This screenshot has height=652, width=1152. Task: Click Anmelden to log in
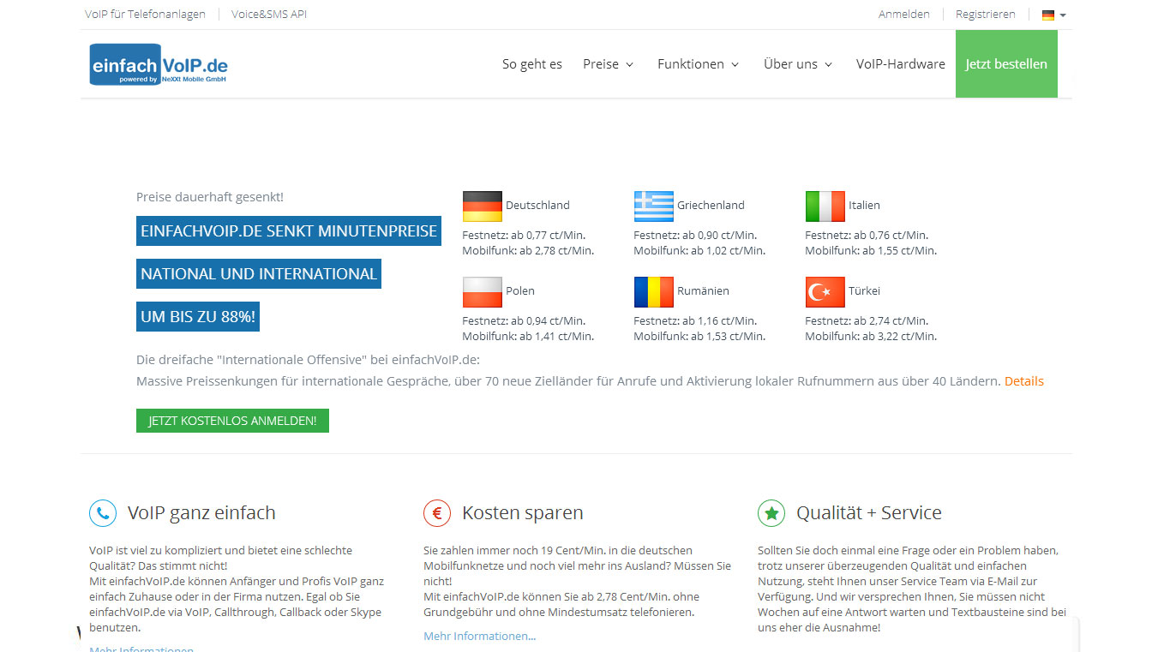click(904, 15)
